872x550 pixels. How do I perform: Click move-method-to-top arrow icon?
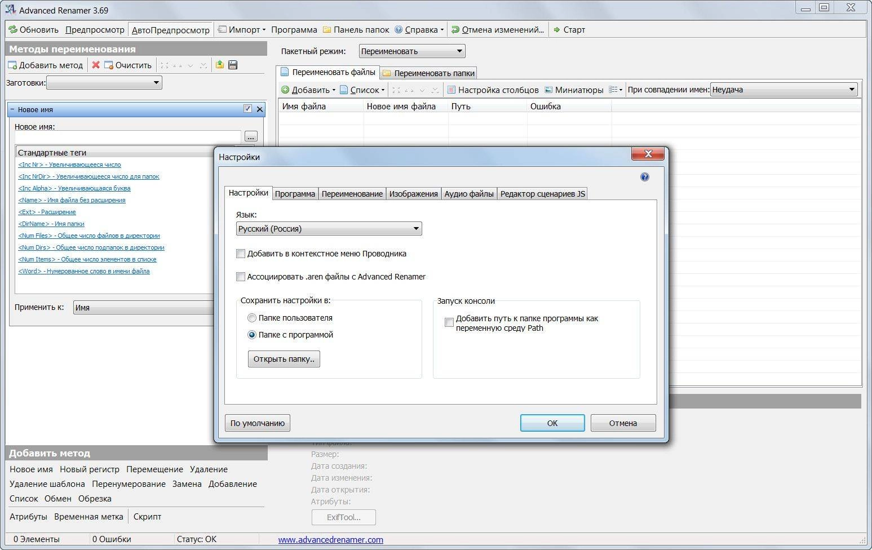coord(165,65)
